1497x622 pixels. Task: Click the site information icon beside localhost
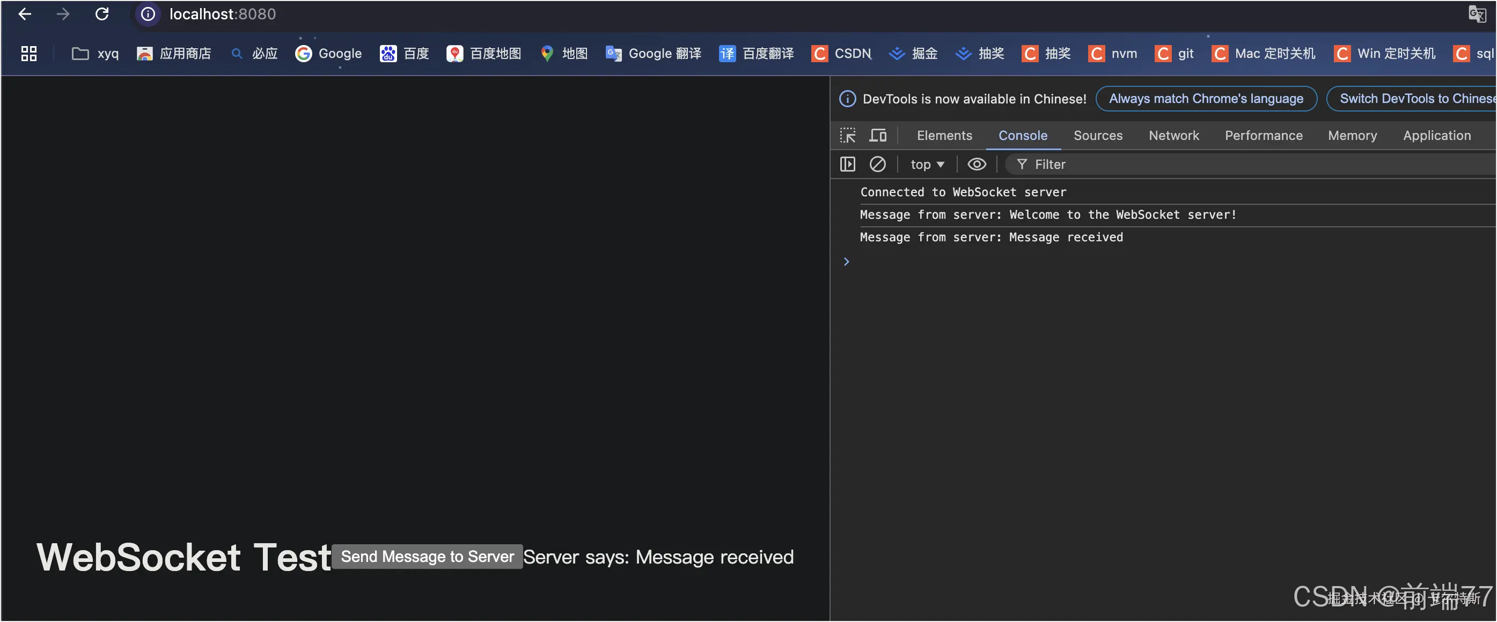[x=148, y=14]
